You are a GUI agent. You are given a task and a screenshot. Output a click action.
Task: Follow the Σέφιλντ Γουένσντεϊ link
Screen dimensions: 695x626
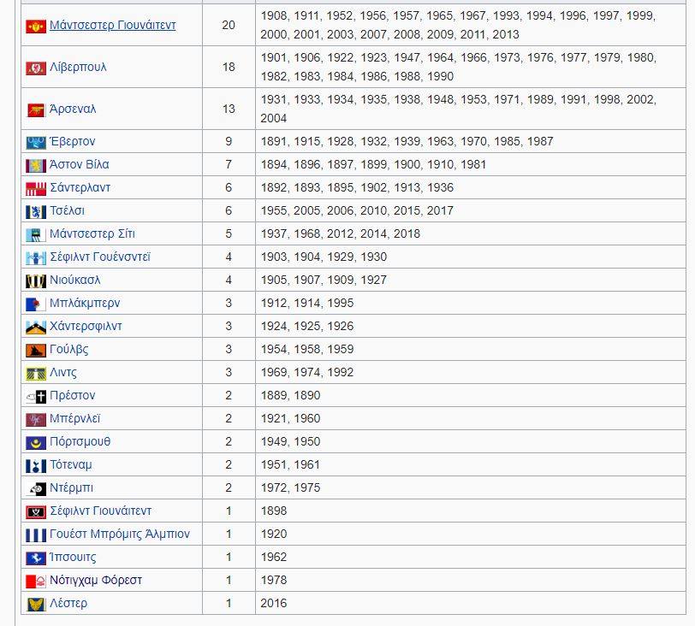tap(100, 257)
